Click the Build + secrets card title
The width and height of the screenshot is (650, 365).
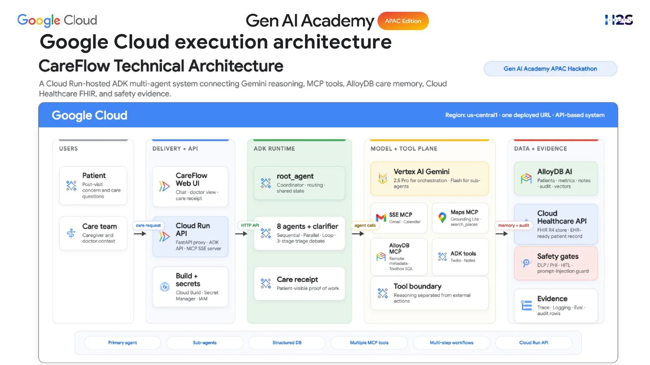(188, 280)
